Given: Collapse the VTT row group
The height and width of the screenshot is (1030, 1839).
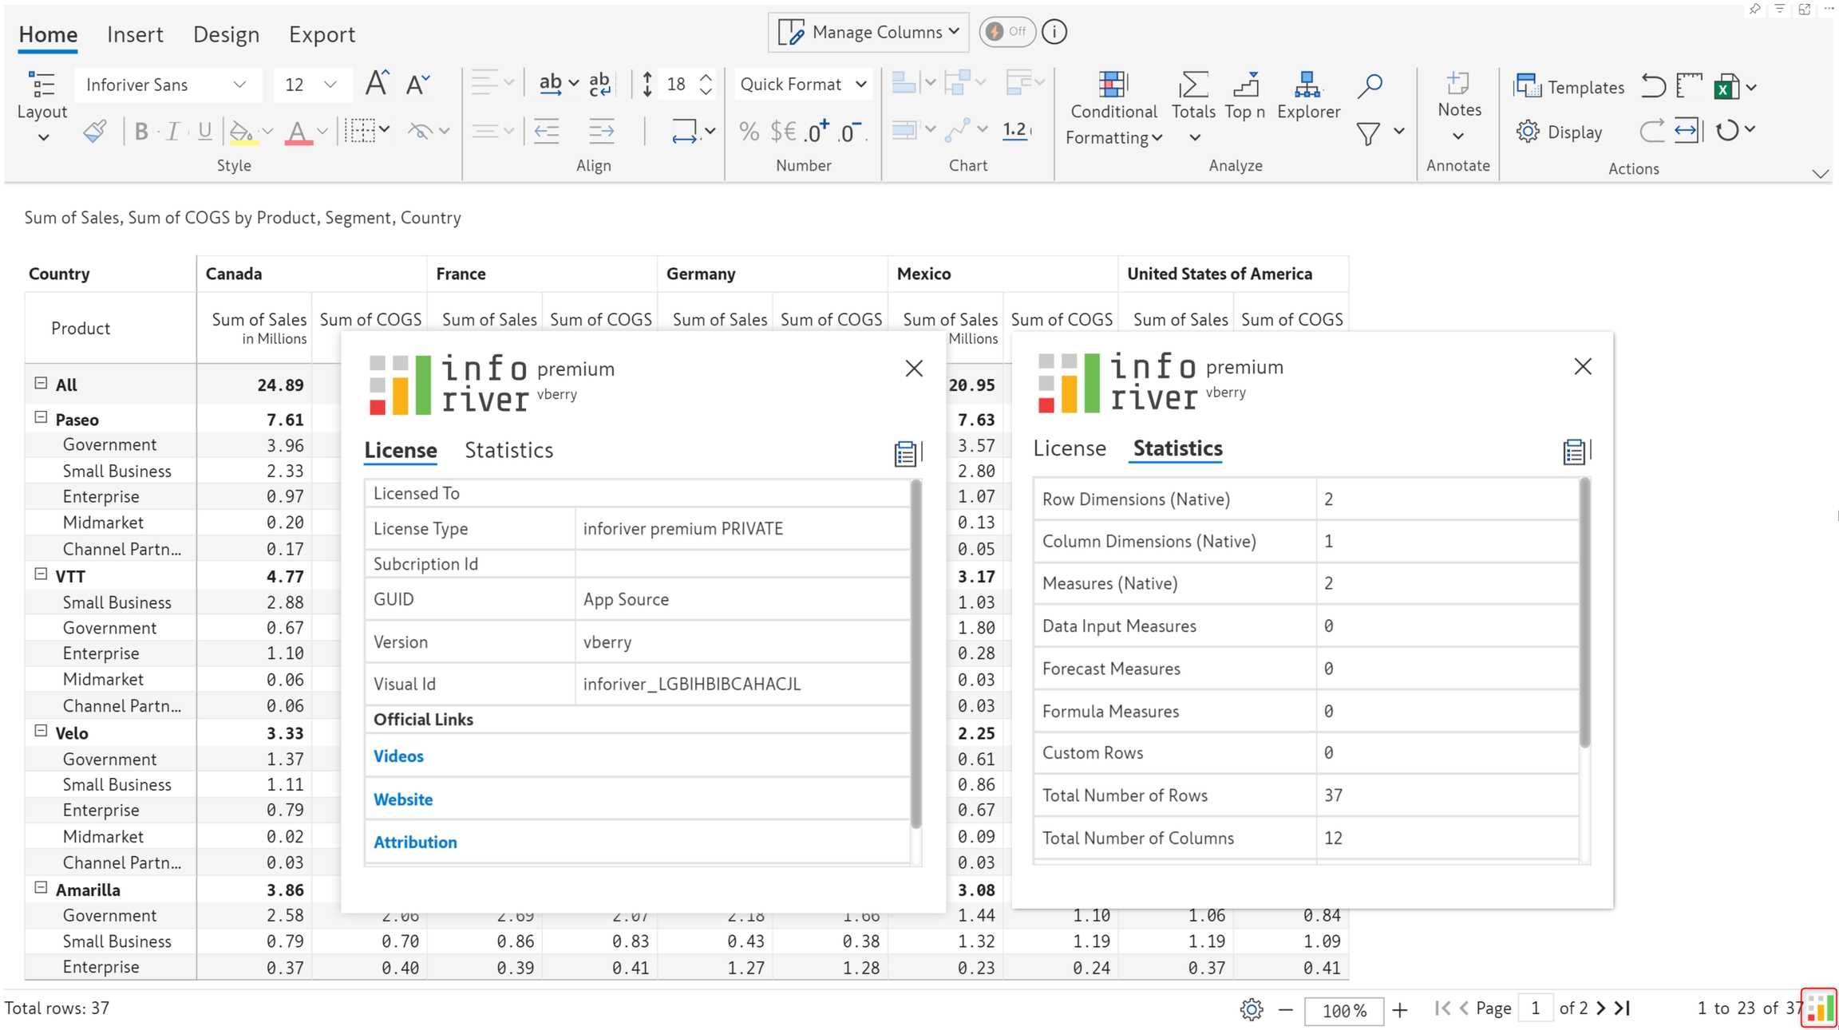Looking at the screenshot, I should 41,574.
